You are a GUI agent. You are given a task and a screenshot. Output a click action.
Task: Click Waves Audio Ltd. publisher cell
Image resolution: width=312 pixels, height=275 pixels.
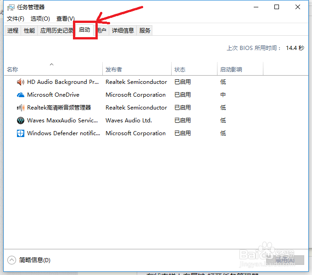(x=129, y=121)
